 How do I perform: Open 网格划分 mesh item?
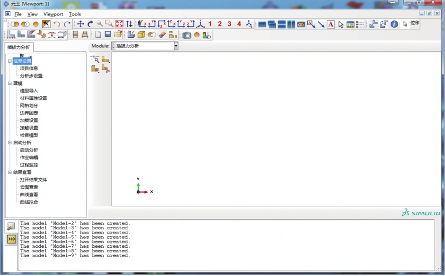tap(29, 106)
